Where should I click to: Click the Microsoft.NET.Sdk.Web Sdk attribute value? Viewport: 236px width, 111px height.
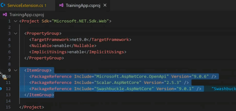(81, 21)
